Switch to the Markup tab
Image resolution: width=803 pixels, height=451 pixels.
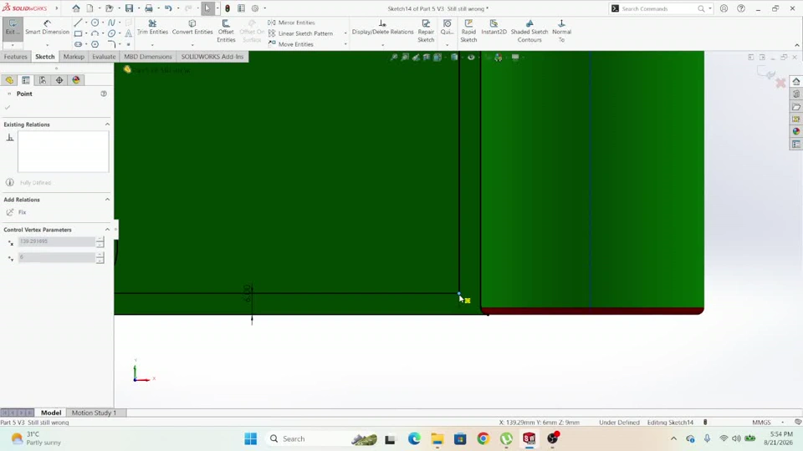pyautogui.click(x=74, y=57)
